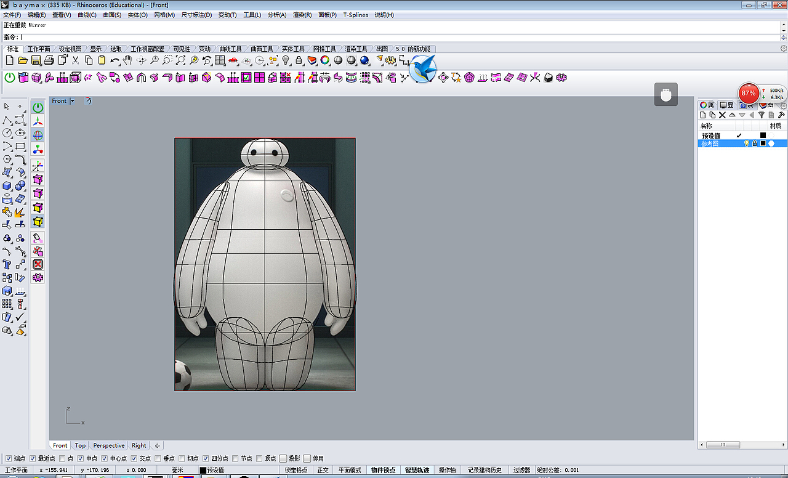788x478 pixels.
Task: Select the Polyline tool in left toolbar
Action: pos(7,119)
